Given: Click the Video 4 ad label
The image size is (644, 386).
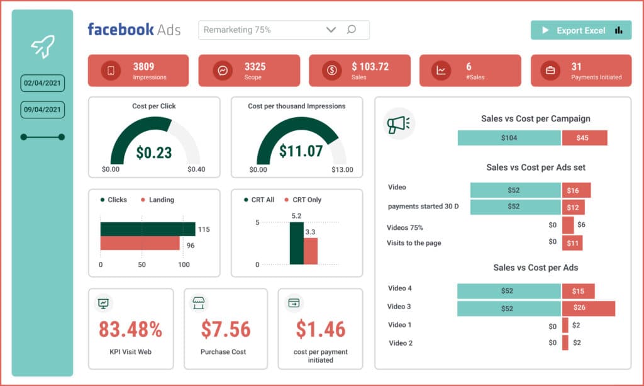Looking at the screenshot, I should [399, 288].
